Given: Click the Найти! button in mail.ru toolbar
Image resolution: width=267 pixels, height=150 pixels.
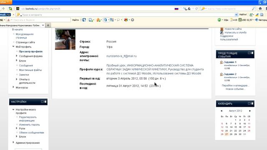Looking at the screenshot, I should pyautogui.click(x=243, y=15).
